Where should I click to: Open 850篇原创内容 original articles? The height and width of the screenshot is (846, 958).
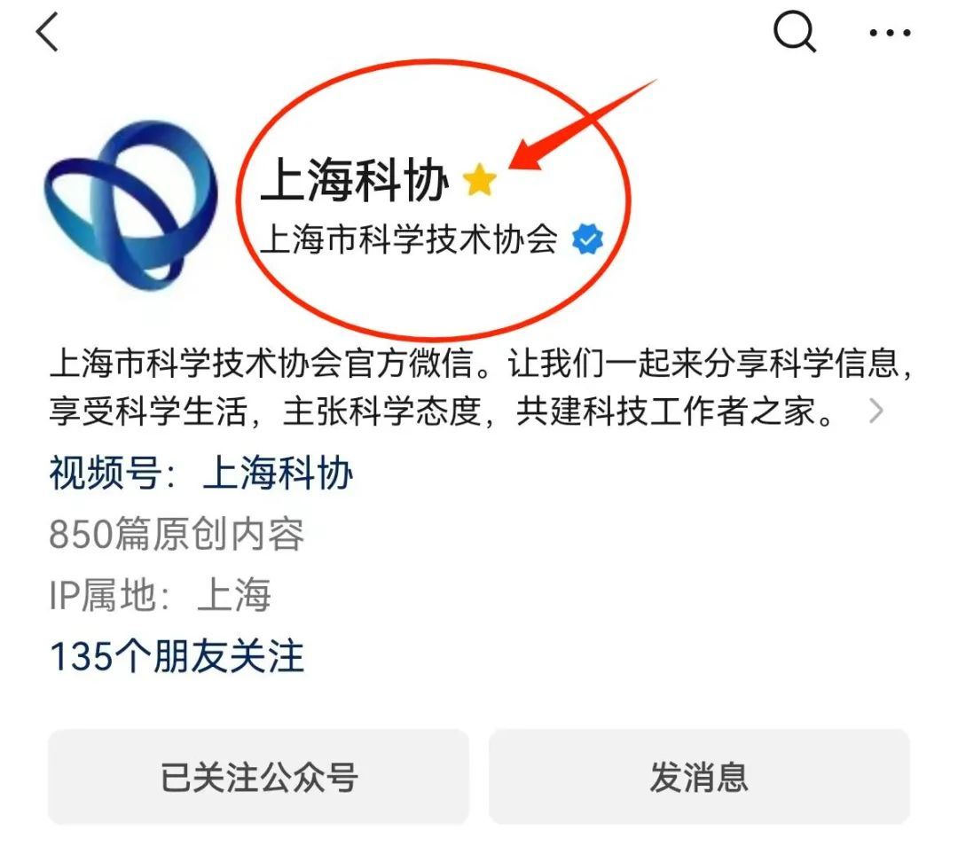(x=177, y=533)
